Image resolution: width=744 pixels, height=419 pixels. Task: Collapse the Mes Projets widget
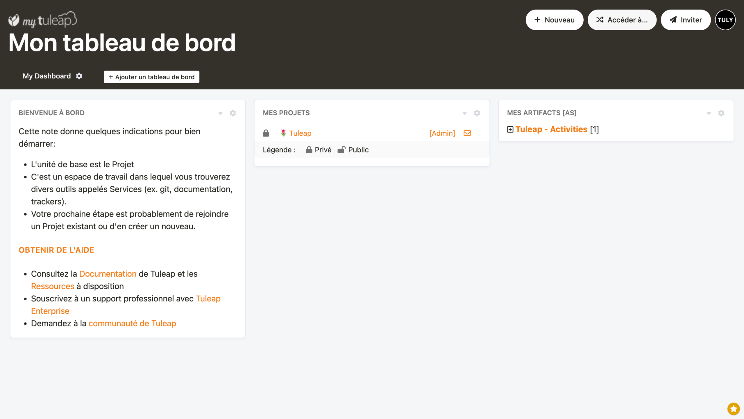click(x=464, y=113)
